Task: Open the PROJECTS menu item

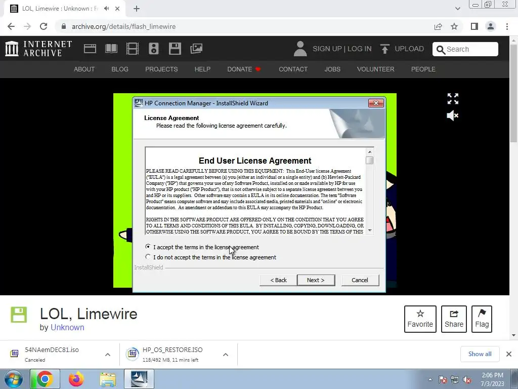Action: tap(161, 69)
